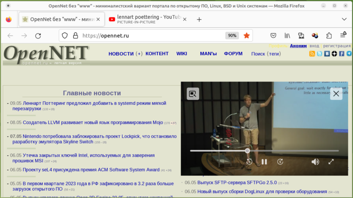This screenshot has height=198, width=353.
Task: Toggle fullscreen on picture-in-picture video
Action: 331,162
